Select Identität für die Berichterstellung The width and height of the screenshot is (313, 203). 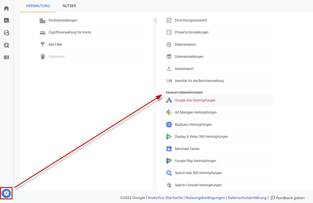[x=218, y=81]
